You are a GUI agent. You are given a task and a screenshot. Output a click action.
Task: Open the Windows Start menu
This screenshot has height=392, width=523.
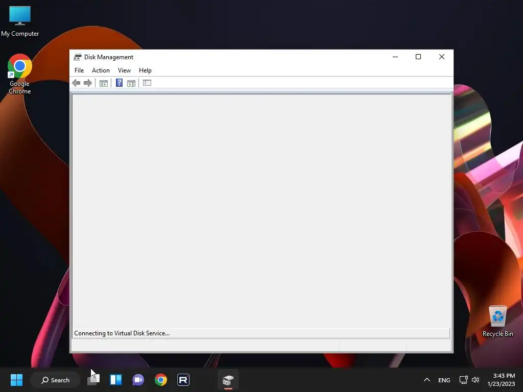click(x=16, y=380)
